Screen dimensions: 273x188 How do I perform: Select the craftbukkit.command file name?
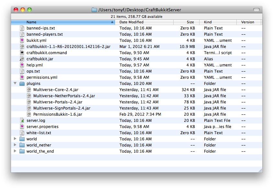pos(47,53)
